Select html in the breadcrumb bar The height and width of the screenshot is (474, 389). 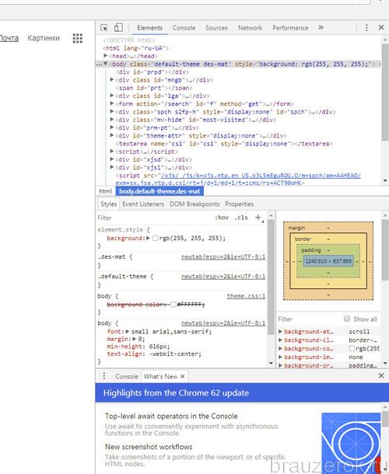tap(105, 191)
